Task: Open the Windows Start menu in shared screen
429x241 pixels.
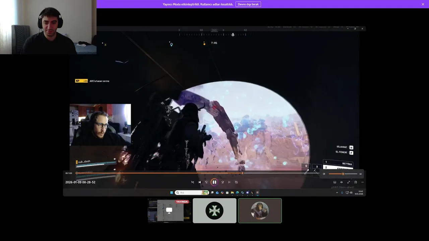Action: pyautogui.click(x=172, y=192)
